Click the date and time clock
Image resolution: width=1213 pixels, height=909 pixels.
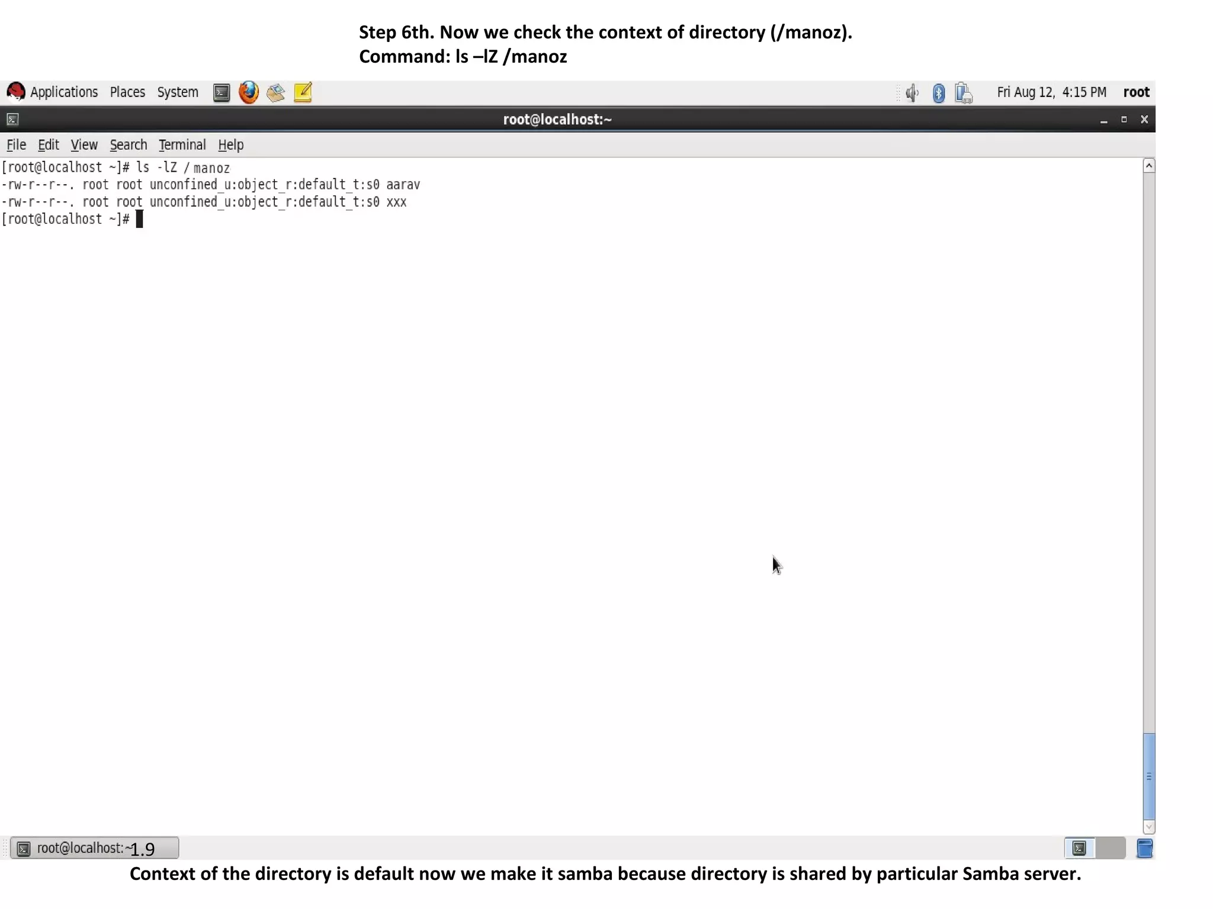coord(1051,92)
